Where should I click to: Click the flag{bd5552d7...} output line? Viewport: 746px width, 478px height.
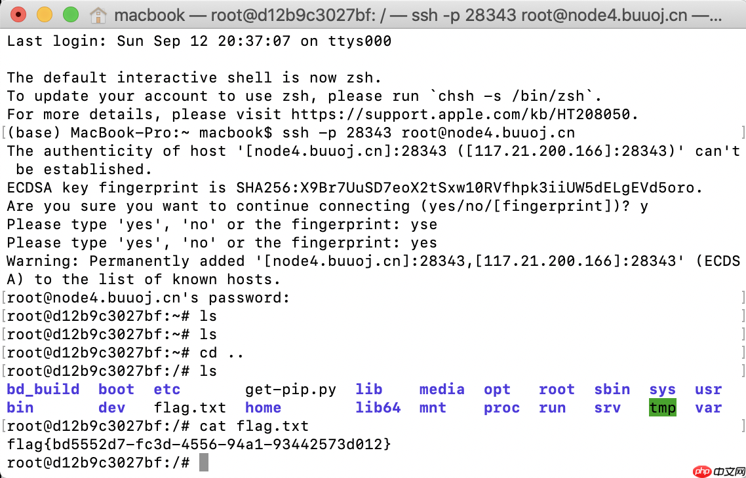point(199,445)
